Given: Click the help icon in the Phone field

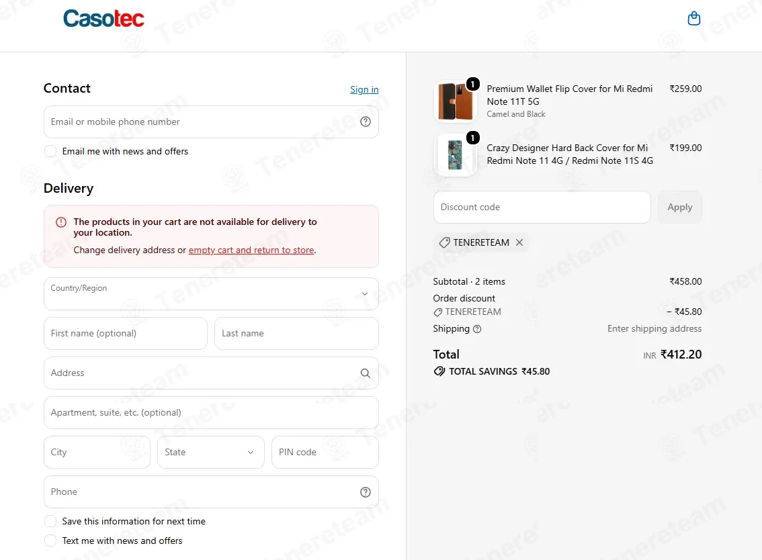Looking at the screenshot, I should tap(366, 492).
